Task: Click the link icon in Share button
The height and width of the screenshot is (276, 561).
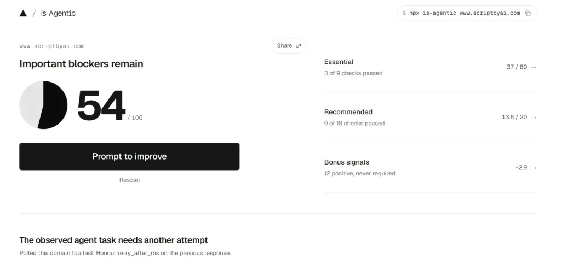Action: pos(299,46)
